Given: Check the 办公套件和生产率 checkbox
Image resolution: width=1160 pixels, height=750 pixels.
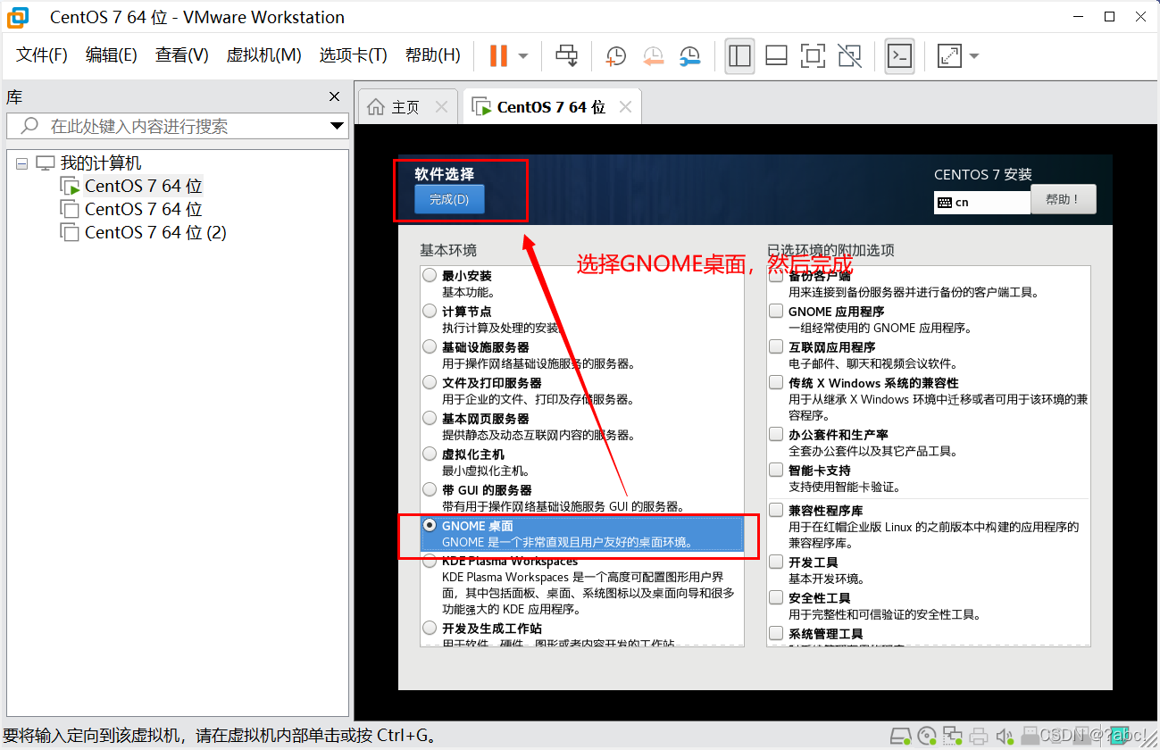Looking at the screenshot, I should pos(776,435).
